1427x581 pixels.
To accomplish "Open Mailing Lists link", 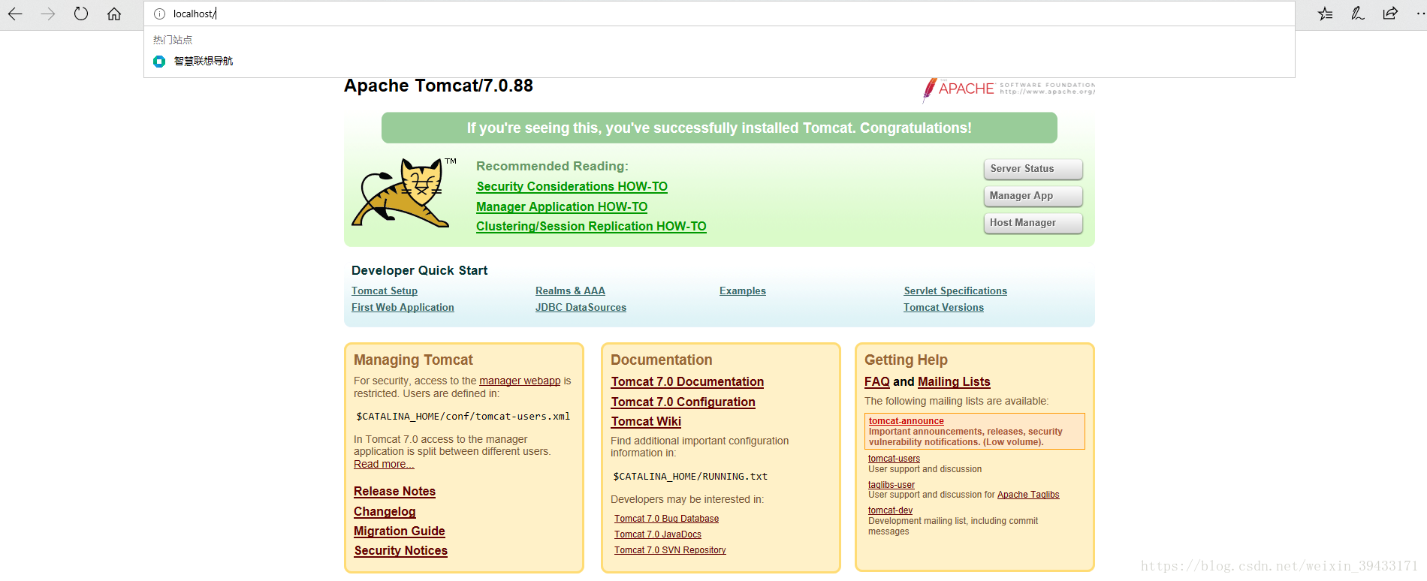I will (x=954, y=382).
